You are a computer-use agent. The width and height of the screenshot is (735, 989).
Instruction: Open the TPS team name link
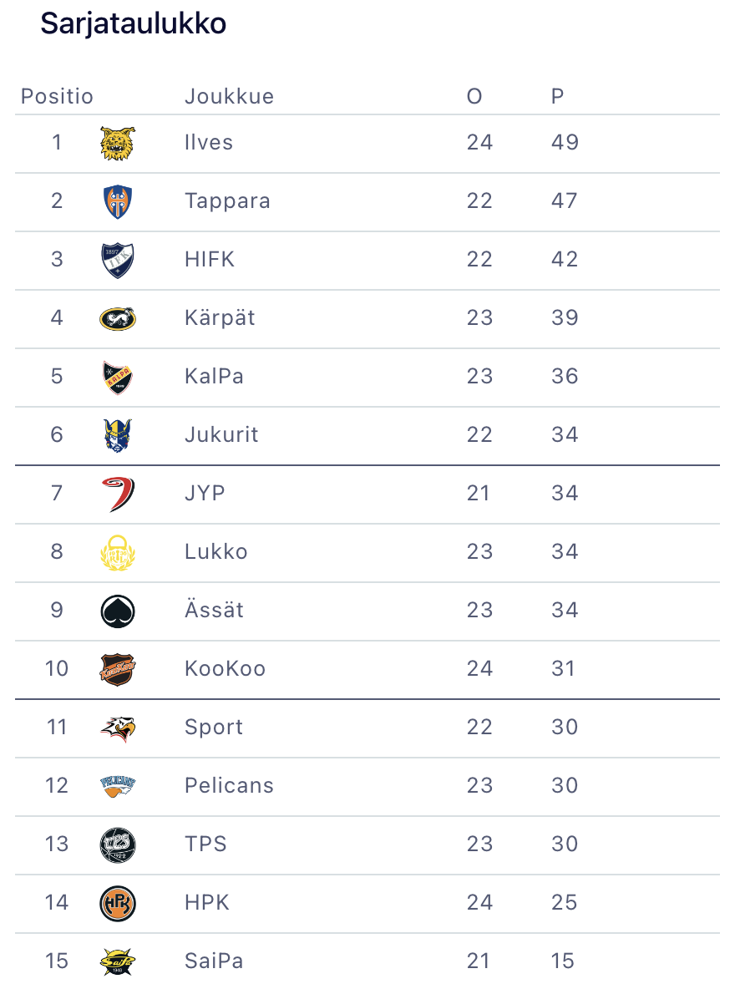click(205, 844)
